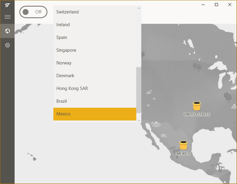The height and width of the screenshot is (184, 237).
Task: Open the globe map view icon
Action: click(8, 31)
